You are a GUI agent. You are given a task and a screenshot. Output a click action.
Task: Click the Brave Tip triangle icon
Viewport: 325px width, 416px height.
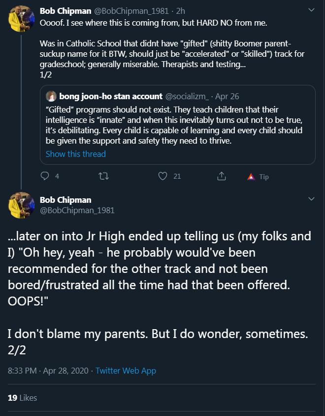pos(251,177)
